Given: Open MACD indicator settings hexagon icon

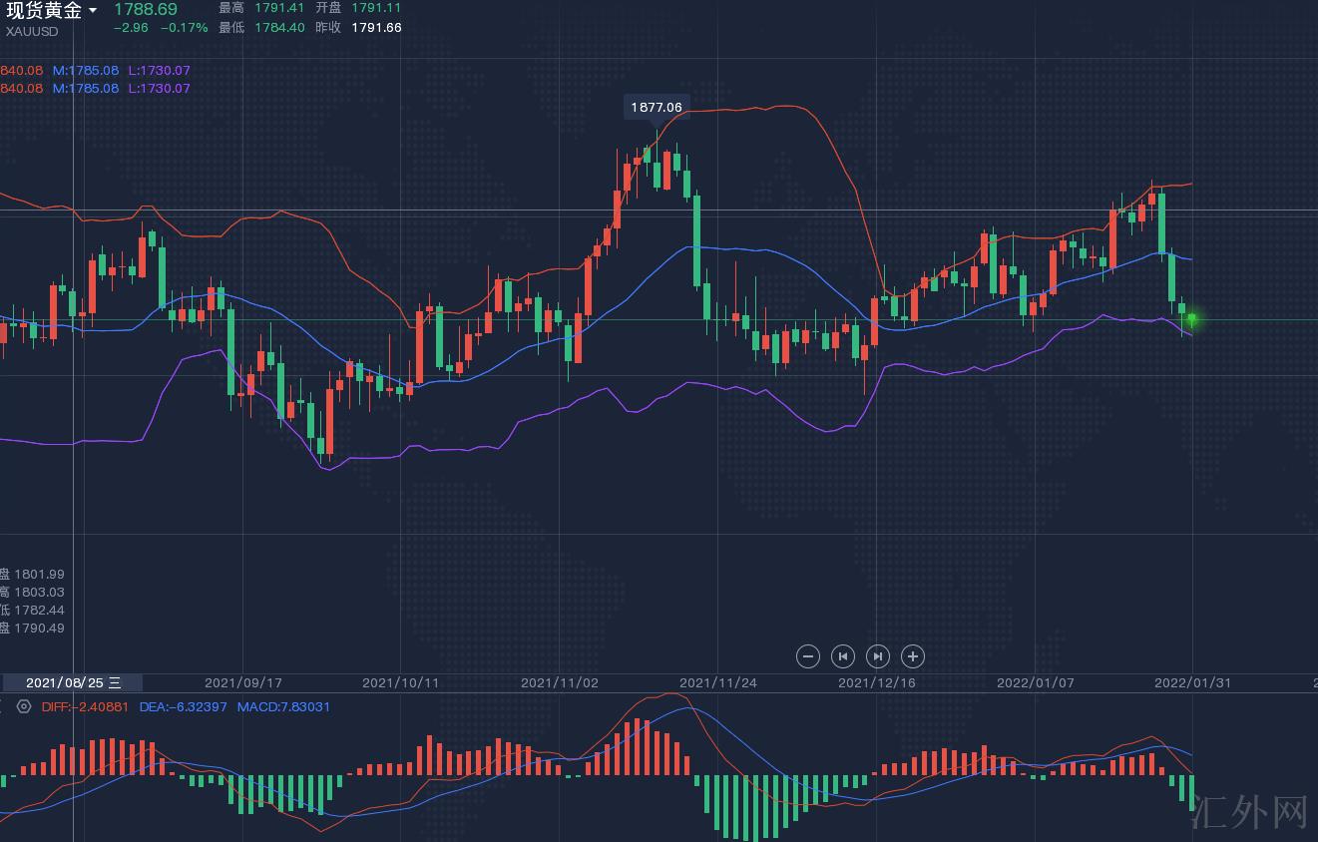Looking at the screenshot, I should tap(24, 706).
